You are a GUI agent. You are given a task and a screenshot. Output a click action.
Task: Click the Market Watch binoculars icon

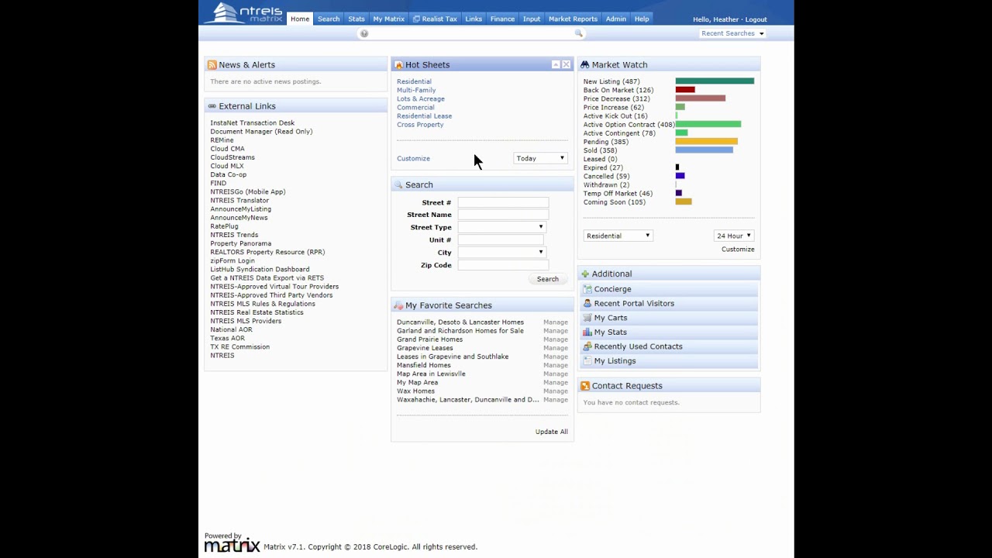pyautogui.click(x=585, y=65)
